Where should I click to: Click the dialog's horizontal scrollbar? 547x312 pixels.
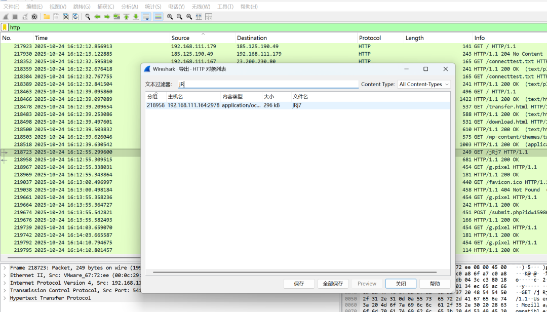295,272
